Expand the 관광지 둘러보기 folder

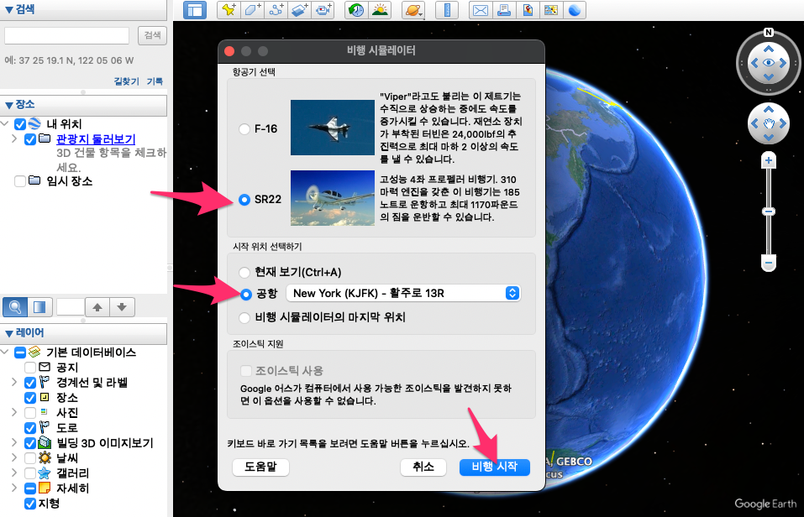pos(14,138)
